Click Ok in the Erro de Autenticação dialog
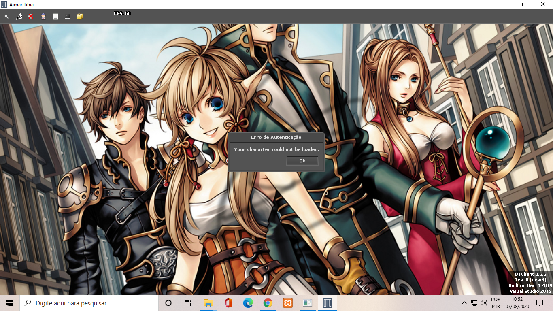The image size is (553, 311). tap(302, 161)
